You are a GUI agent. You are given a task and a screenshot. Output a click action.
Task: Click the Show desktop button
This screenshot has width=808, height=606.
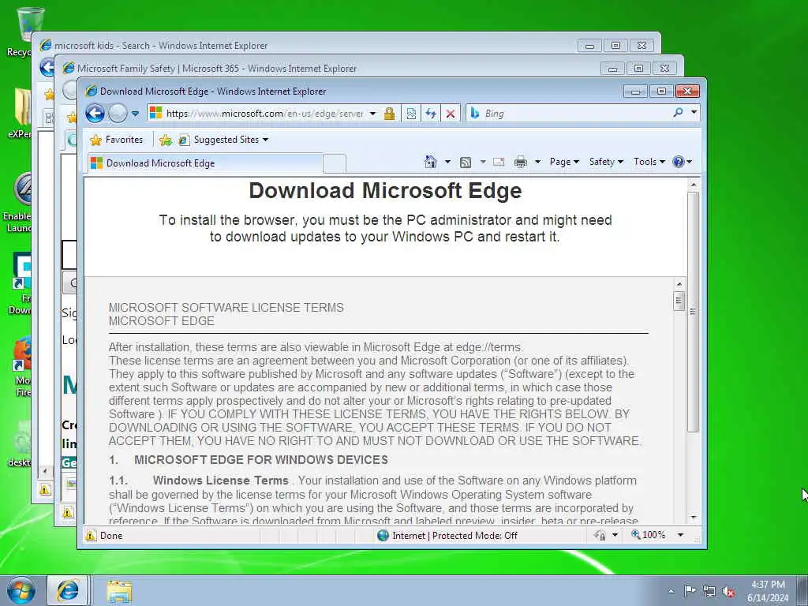[x=802, y=591]
